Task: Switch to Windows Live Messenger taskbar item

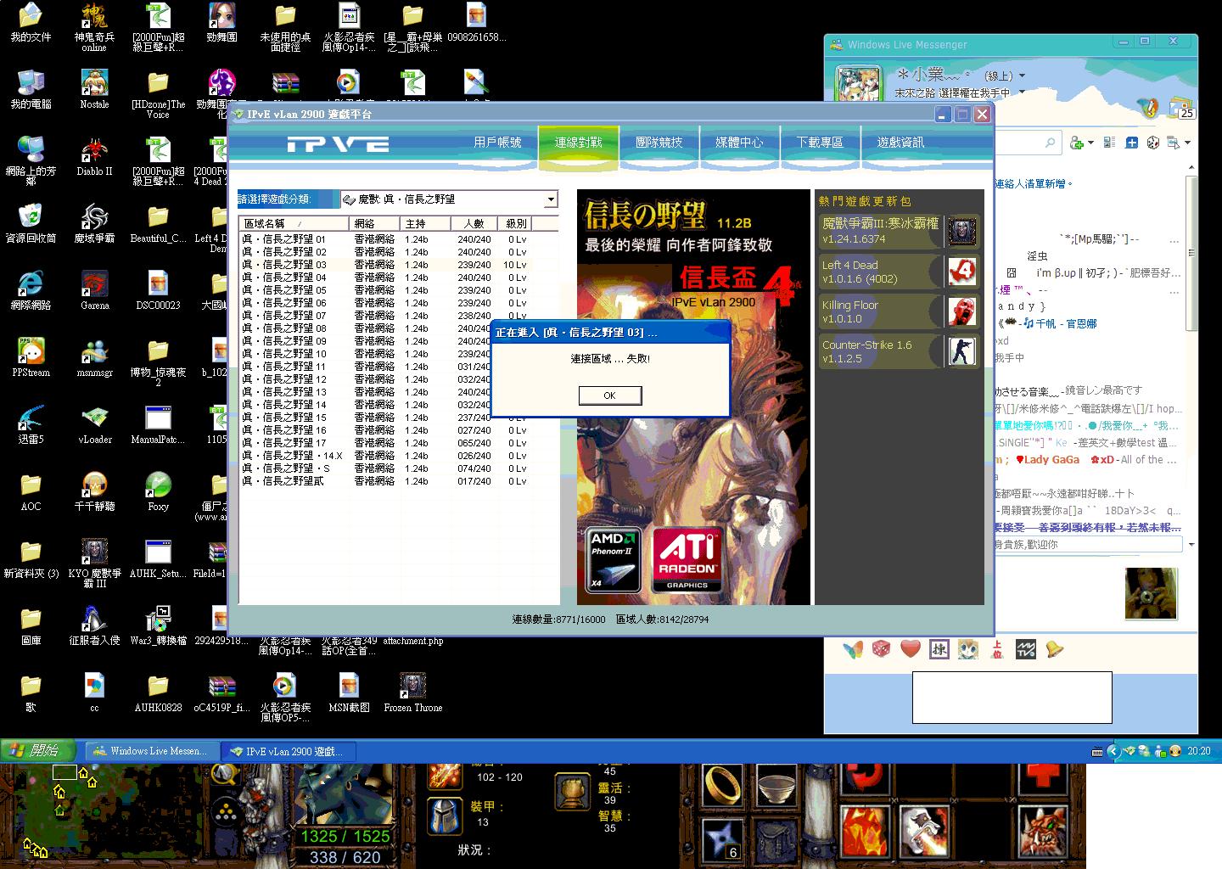Action: coord(151,751)
